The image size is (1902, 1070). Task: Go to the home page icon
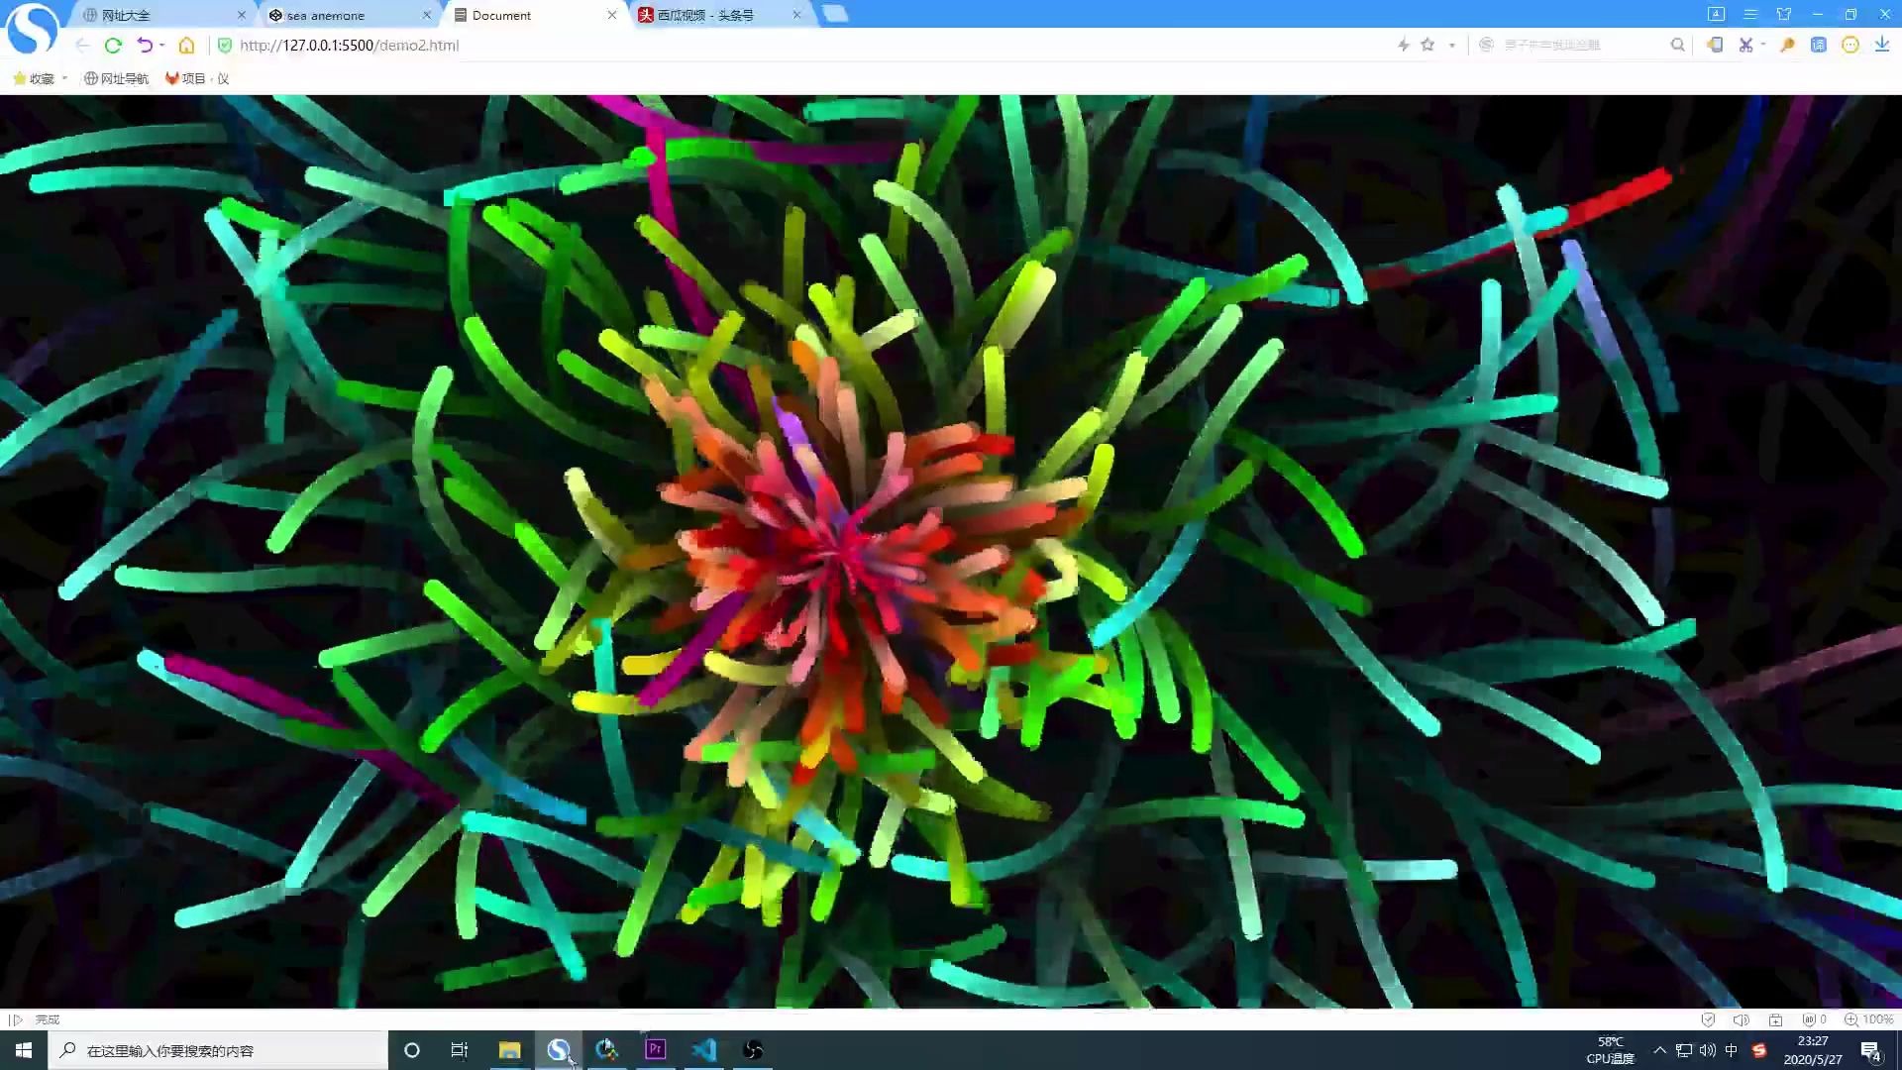tap(186, 46)
